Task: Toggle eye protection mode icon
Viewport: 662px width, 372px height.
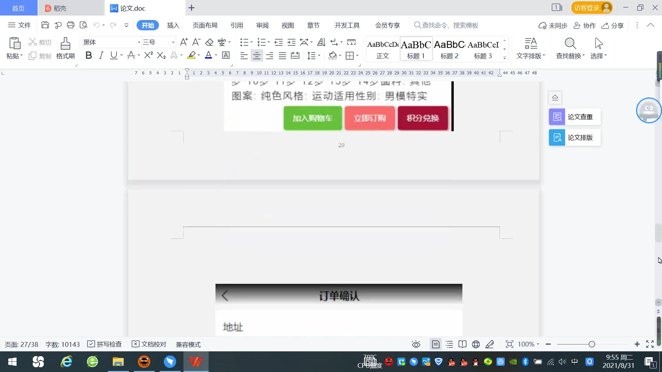Action: pyautogui.click(x=416, y=344)
